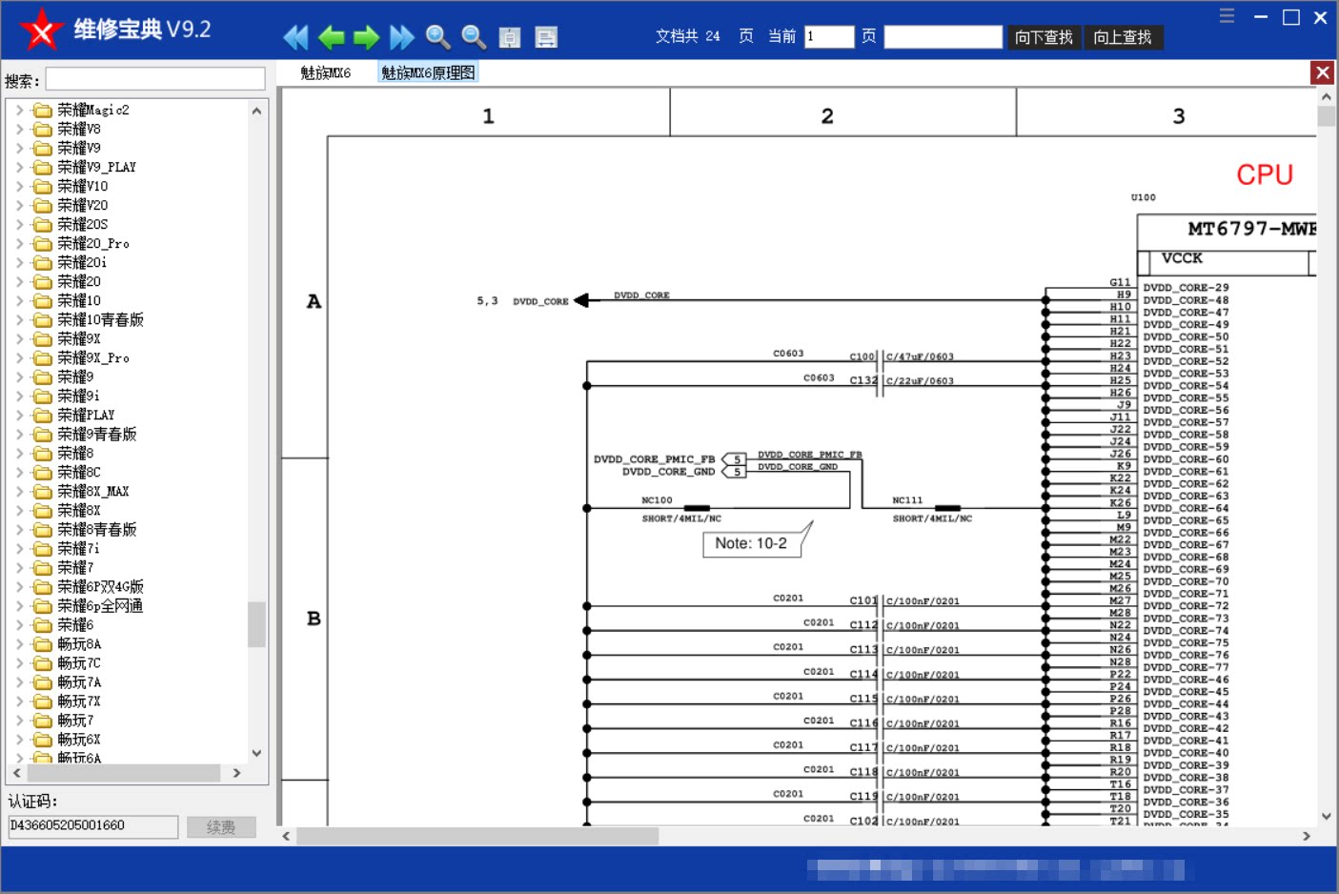
Task: Click the folder icon beside 荣耀PLAY
Action: pos(43,415)
